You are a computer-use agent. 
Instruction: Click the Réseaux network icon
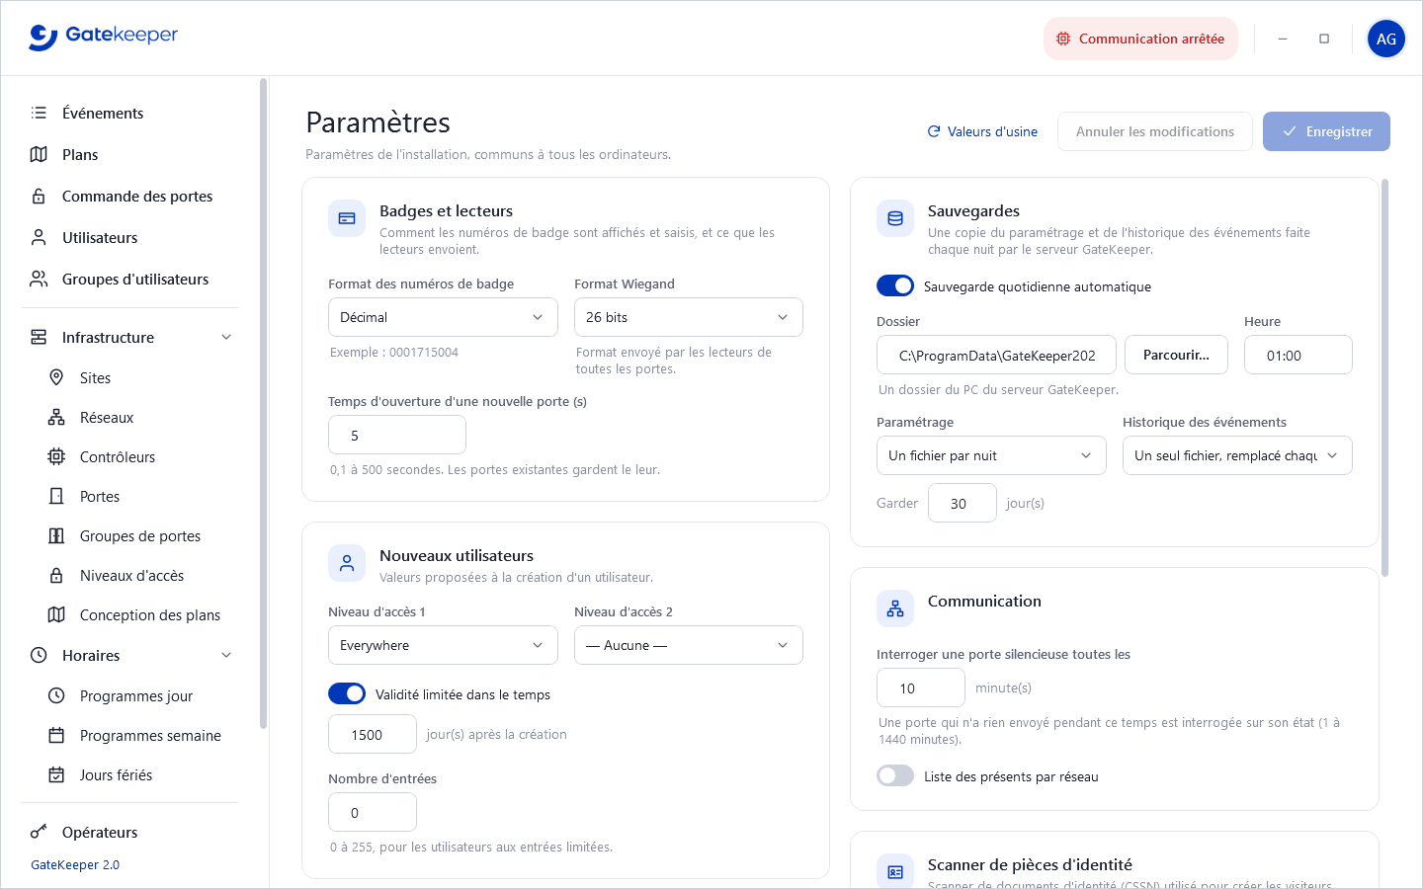(56, 417)
